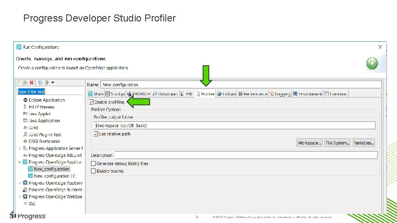Collapse Progress OpenEdge Application node
The image size is (397, 223).
pos(20,162)
